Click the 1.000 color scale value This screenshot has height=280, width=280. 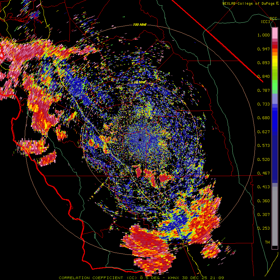coord(264,35)
